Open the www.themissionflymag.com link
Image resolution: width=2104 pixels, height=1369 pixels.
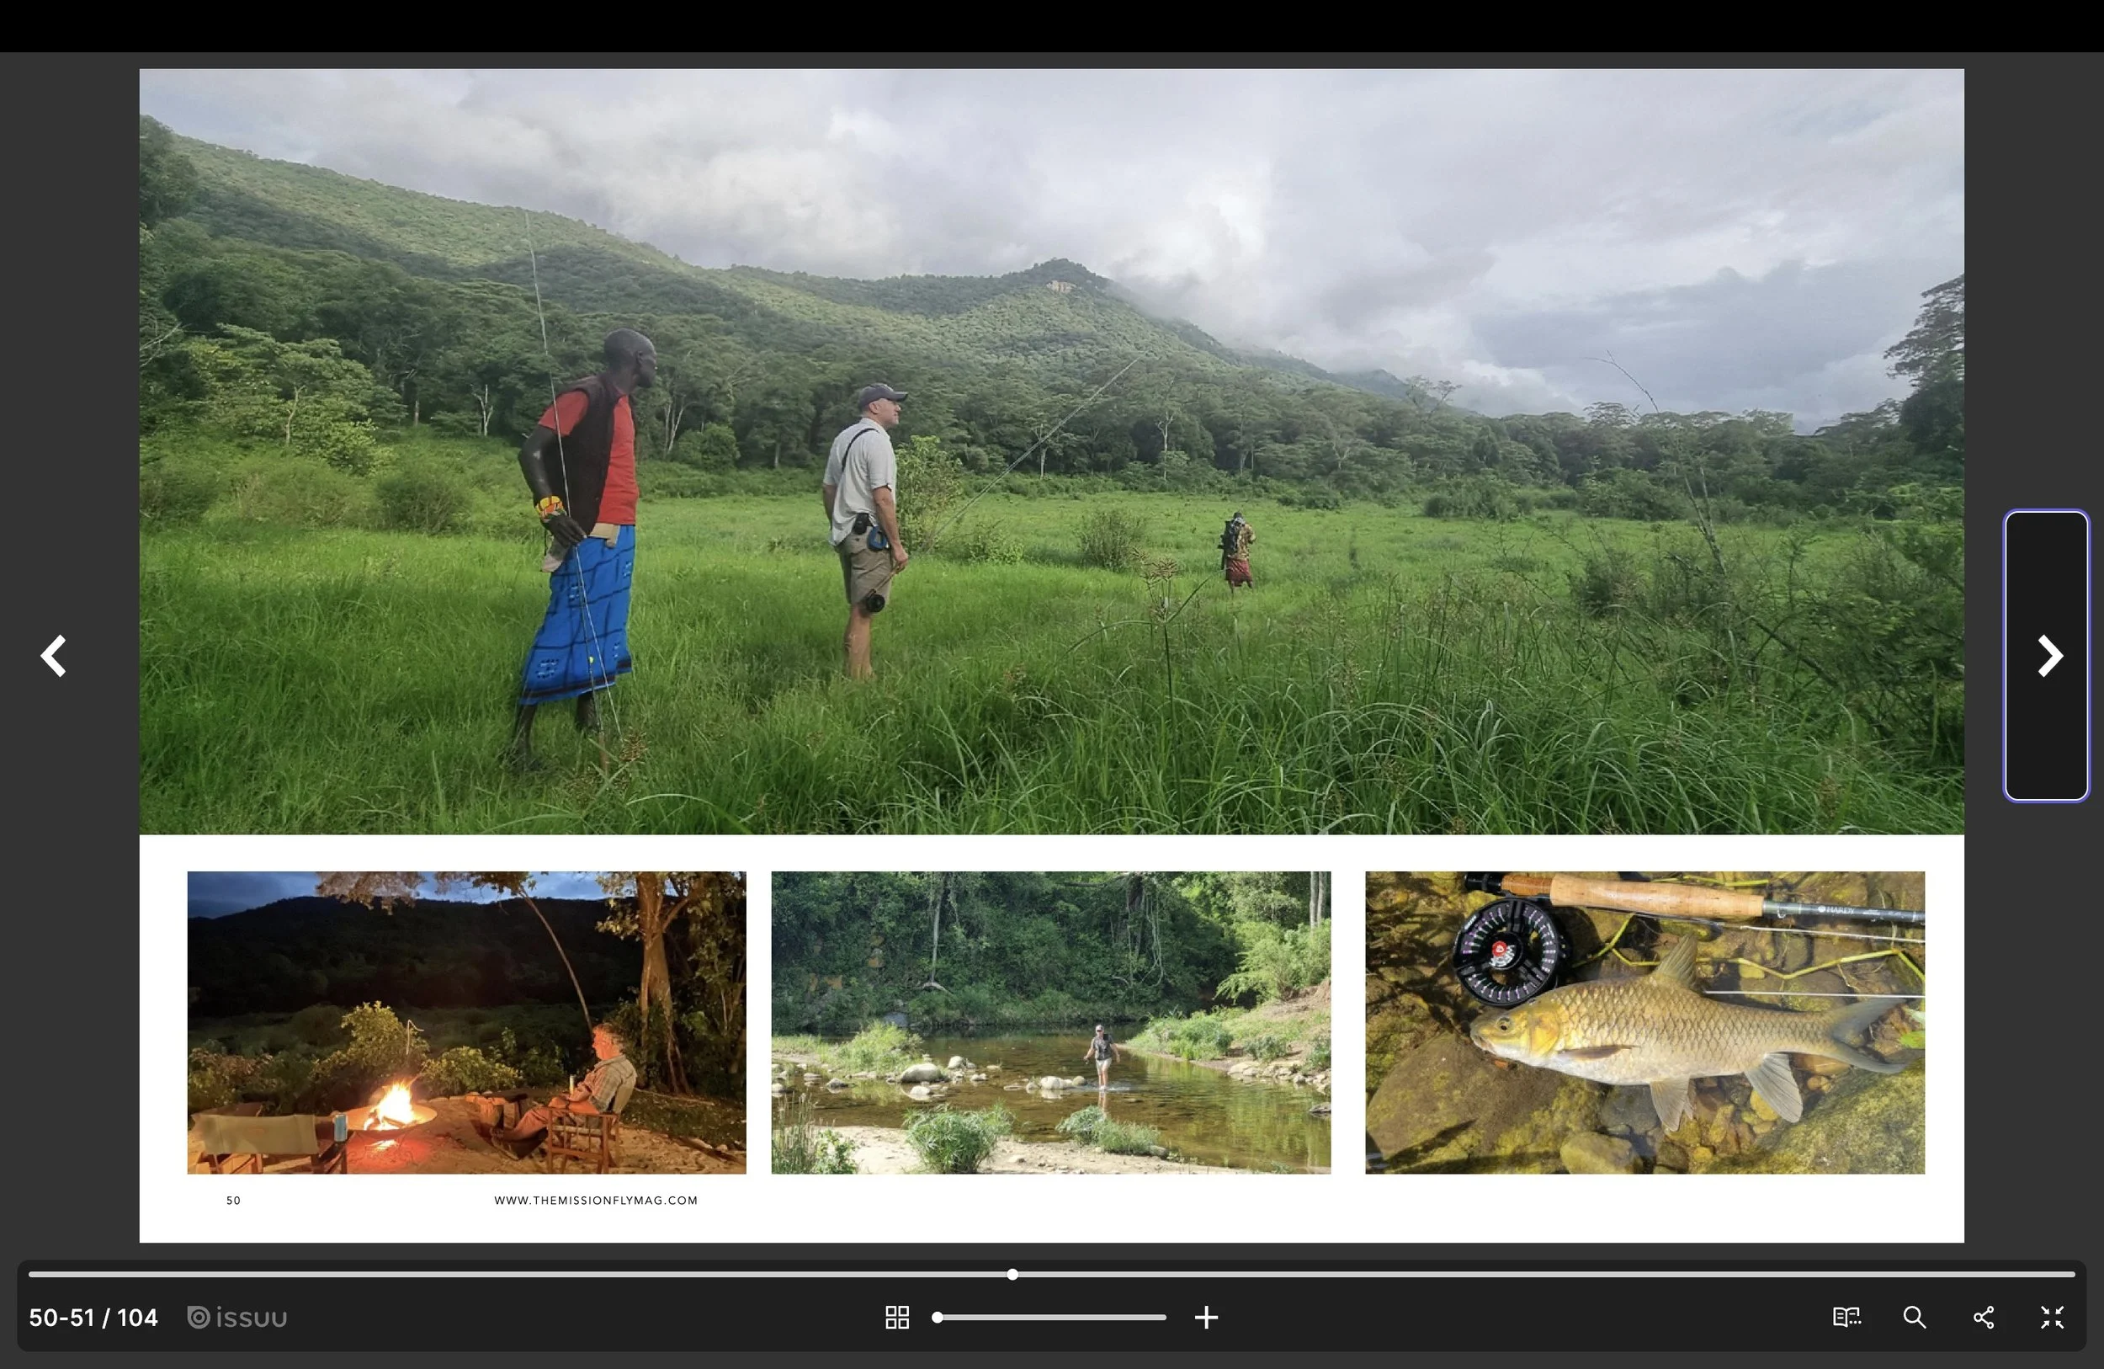(x=596, y=1200)
